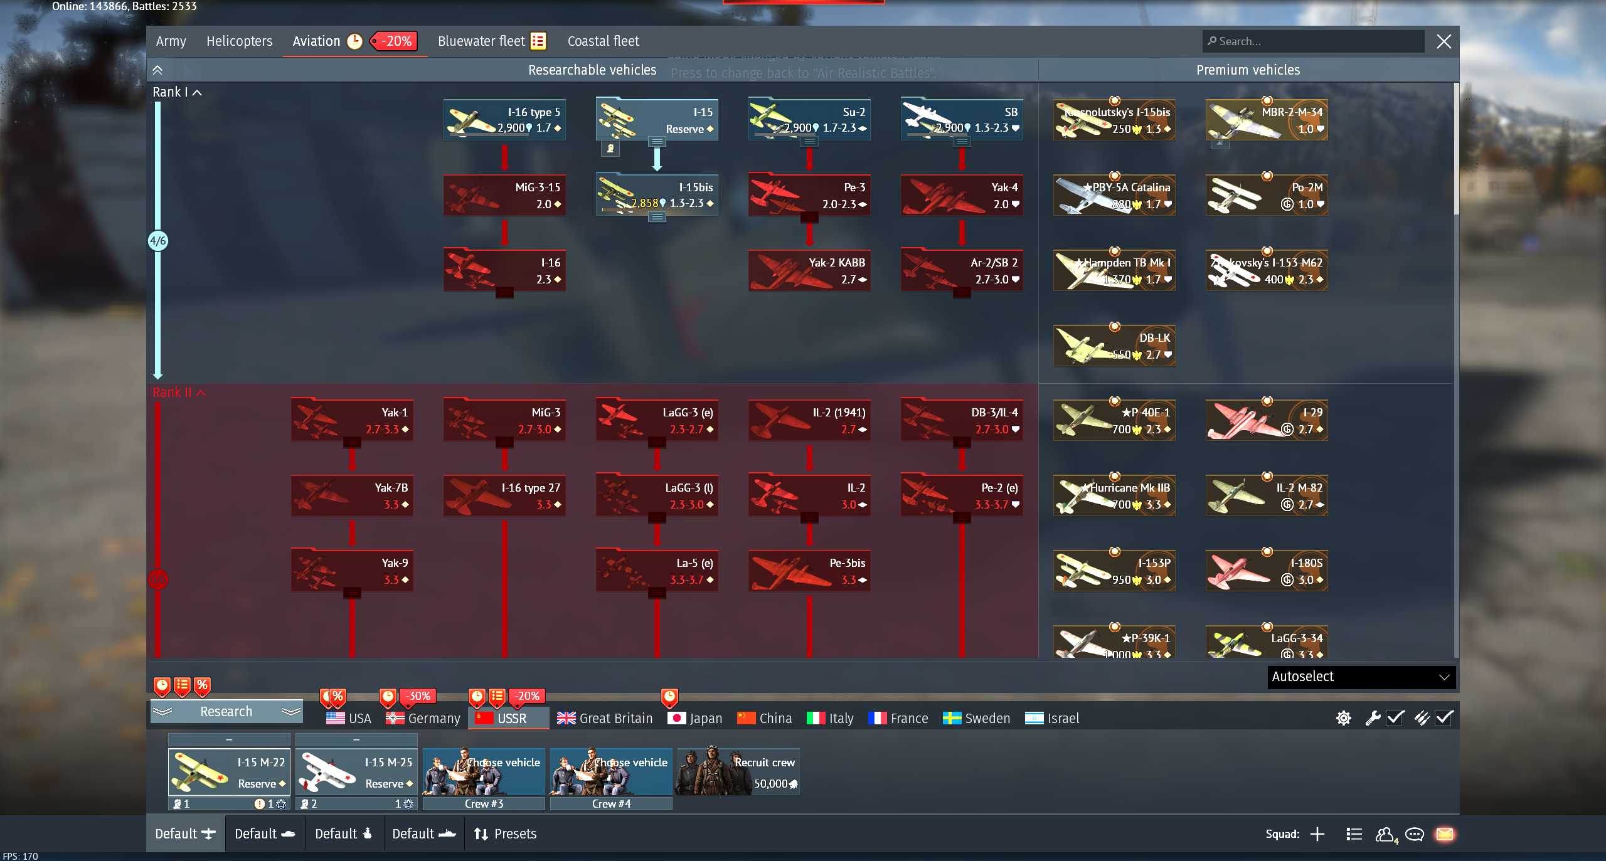The width and height of the screenshot is (1606, 861).
Task: Open the list icon right of the Squad plus
Action: 1354,834
